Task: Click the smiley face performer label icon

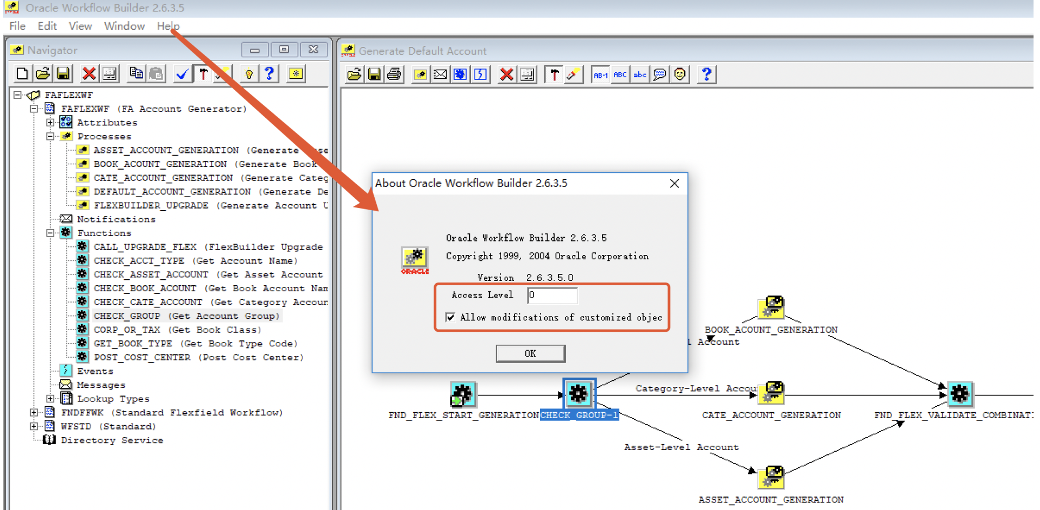Action: [x=680, y=75]
